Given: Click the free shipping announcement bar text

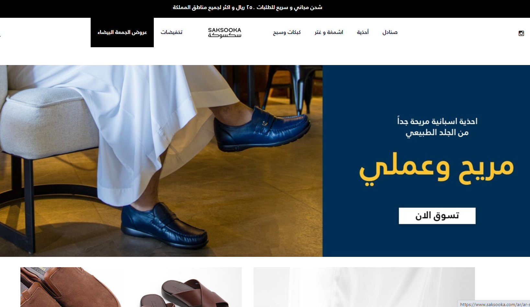Looking at the screenshot, I should (x=247, y=7).
